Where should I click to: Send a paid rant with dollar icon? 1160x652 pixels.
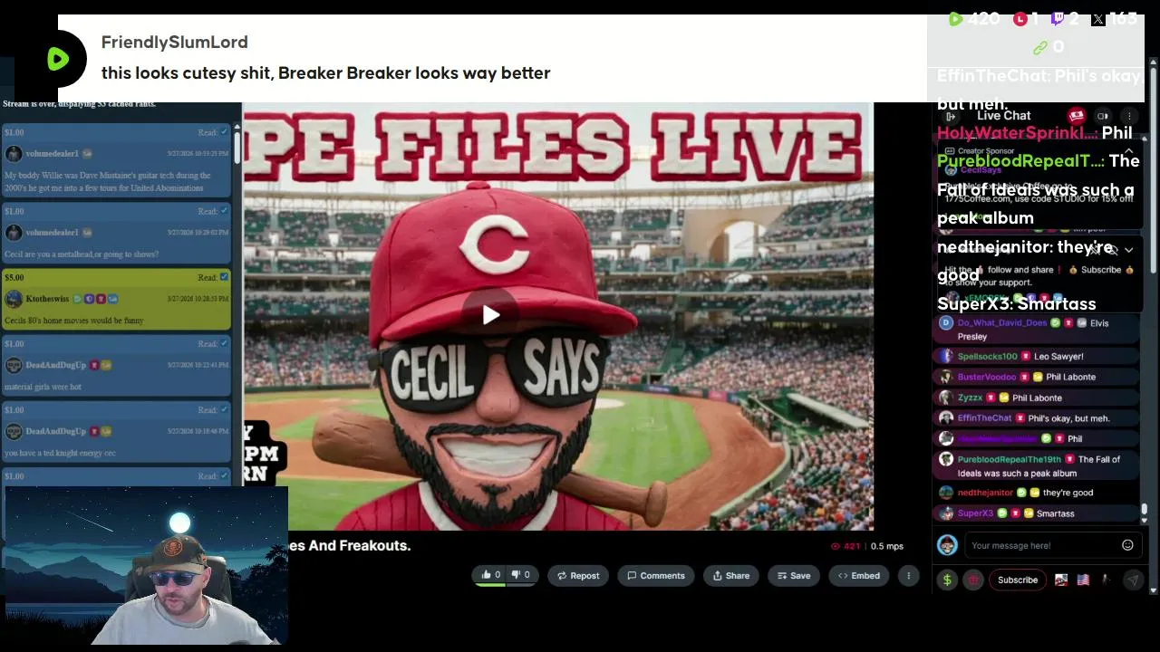pyautogui.click(x=947, y=580)
